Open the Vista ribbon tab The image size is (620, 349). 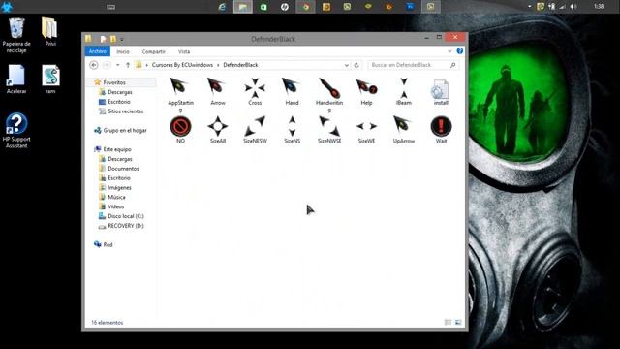184,51
